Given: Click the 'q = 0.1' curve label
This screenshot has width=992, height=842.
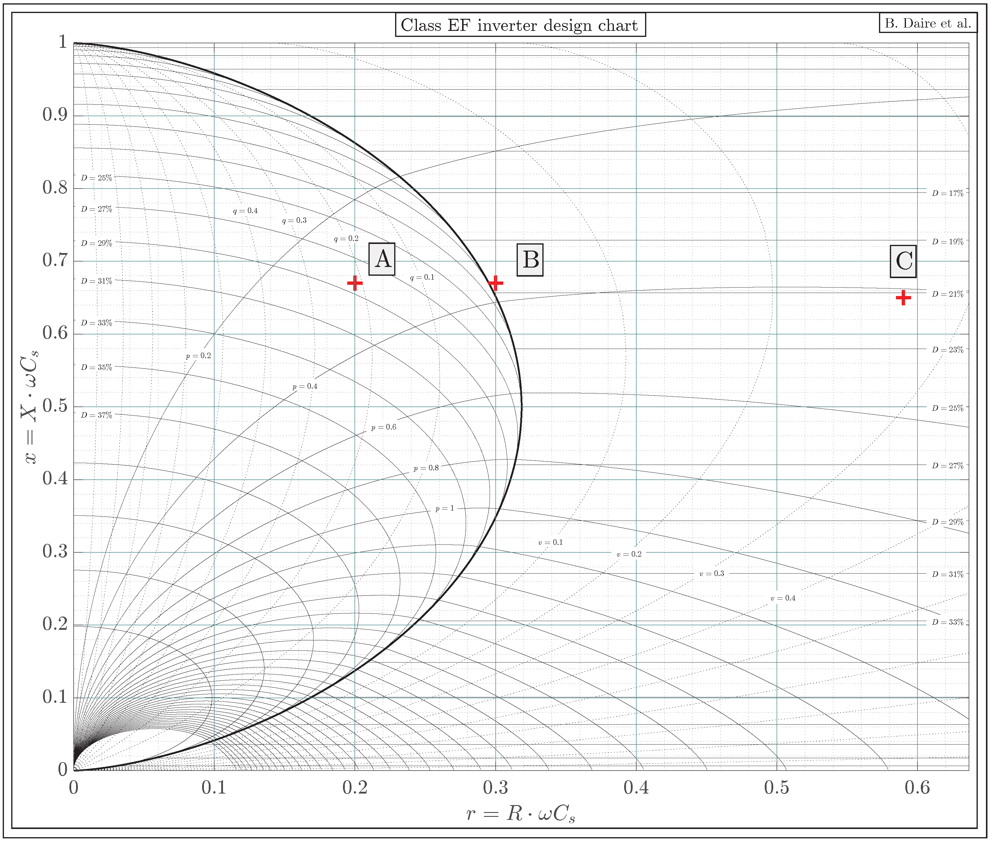Looking at the screenshot, I should click(x=422, y=277).
